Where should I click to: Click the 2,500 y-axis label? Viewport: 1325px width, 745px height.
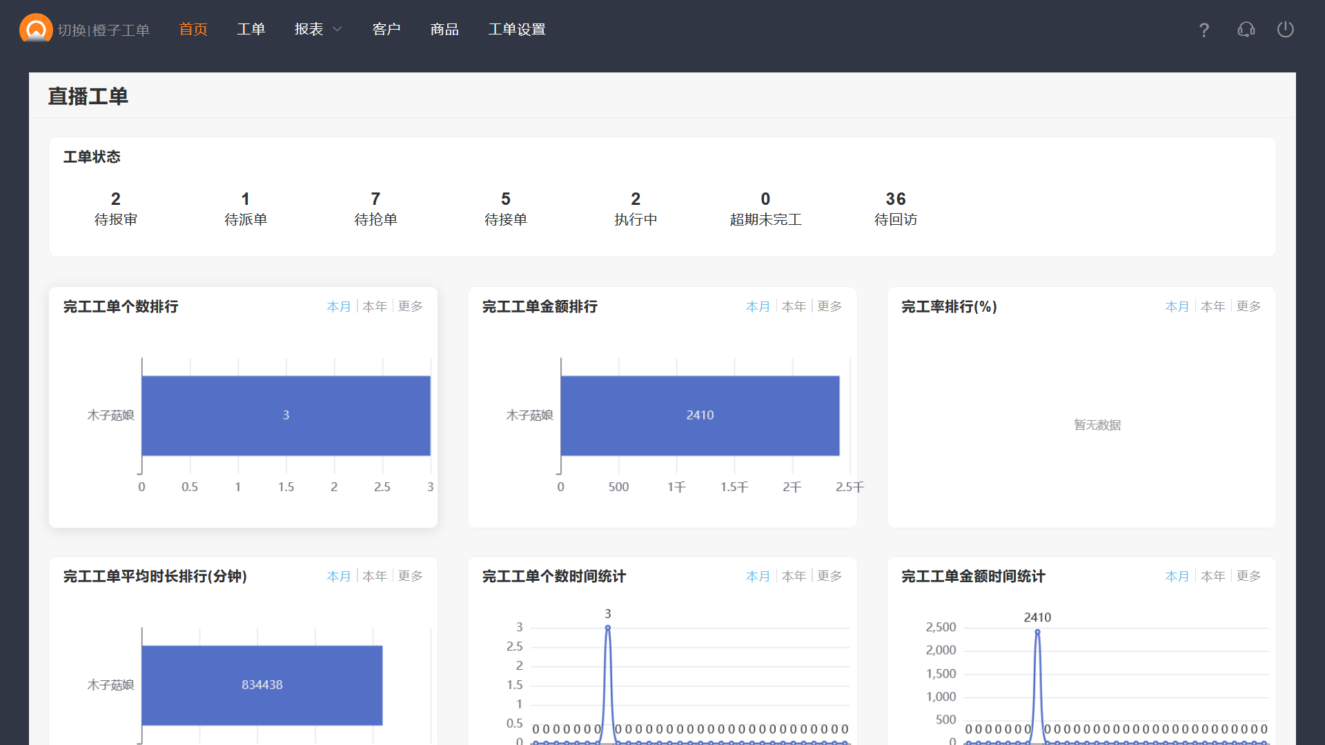tap(941, 627)
